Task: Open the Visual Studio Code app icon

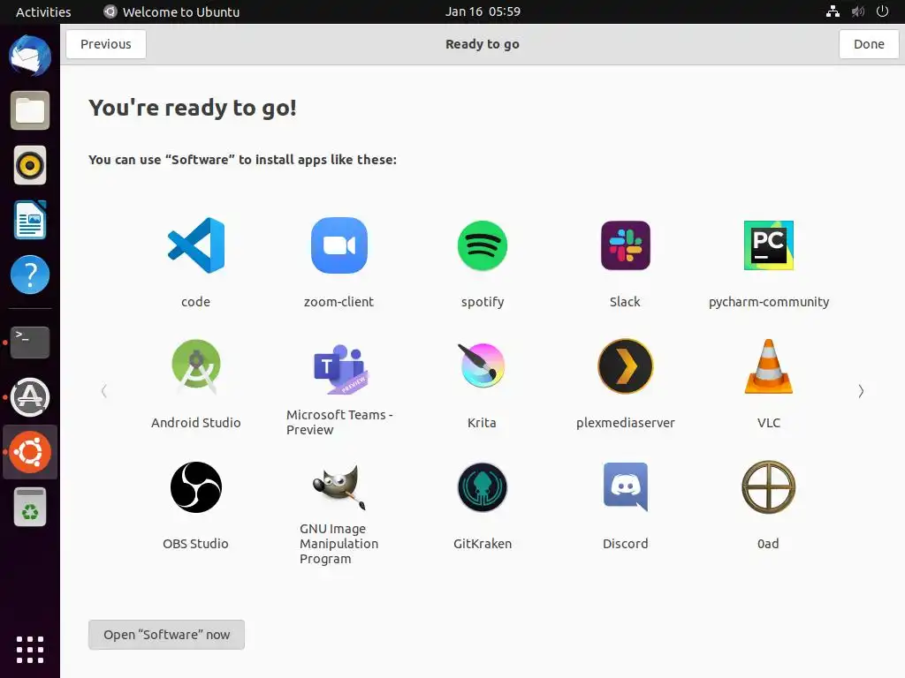Action: coord(195,245)
